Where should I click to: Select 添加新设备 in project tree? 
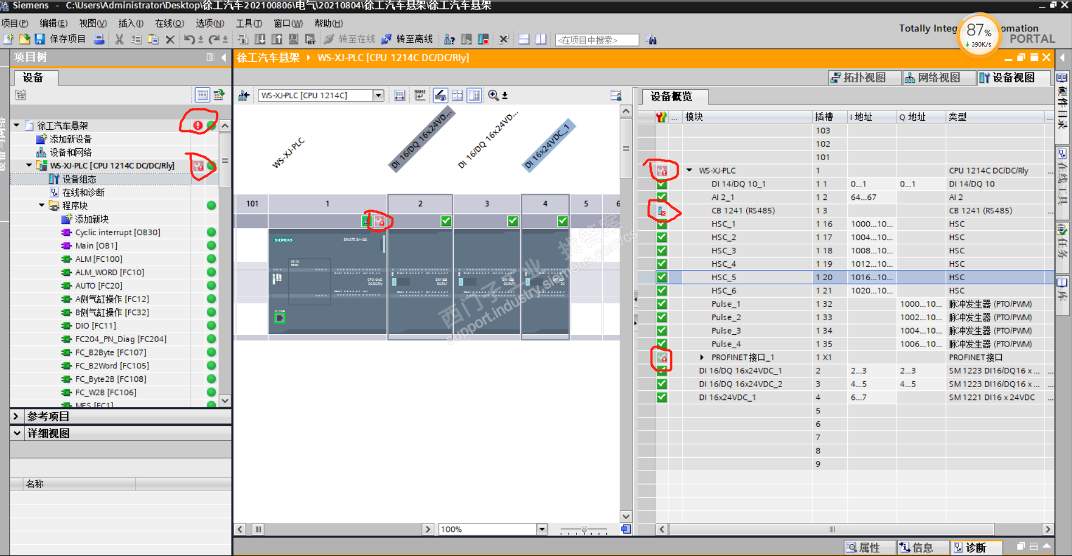click(70, 139)
